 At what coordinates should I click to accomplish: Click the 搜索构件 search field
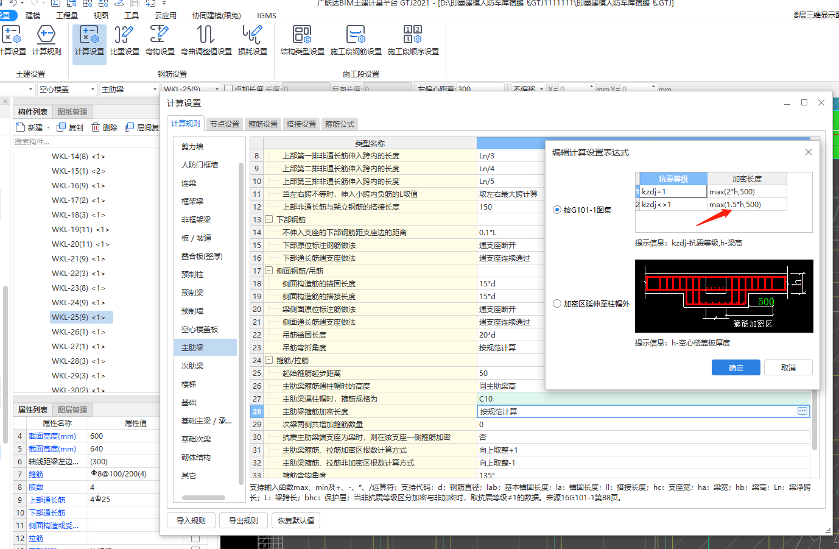click(86, 141)
